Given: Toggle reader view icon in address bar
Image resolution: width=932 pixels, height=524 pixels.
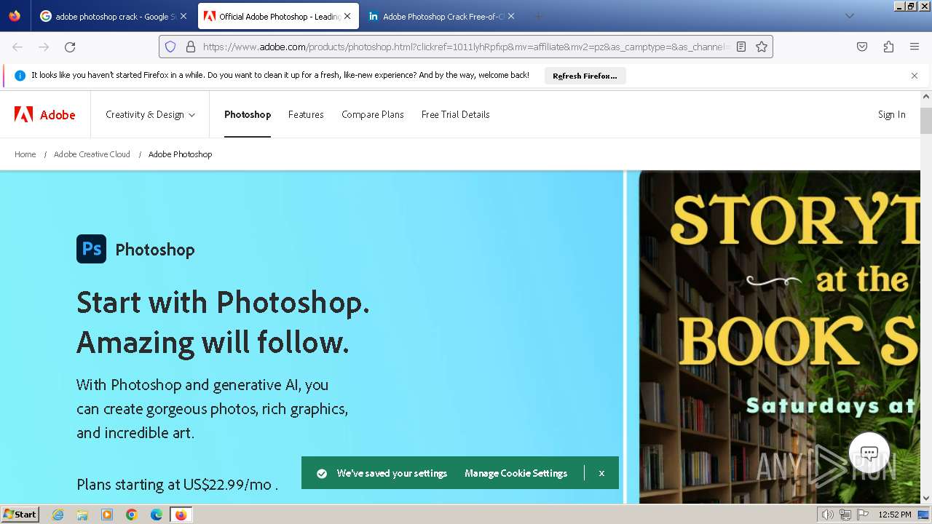Looking at the screenshot, I should [741, 47].
